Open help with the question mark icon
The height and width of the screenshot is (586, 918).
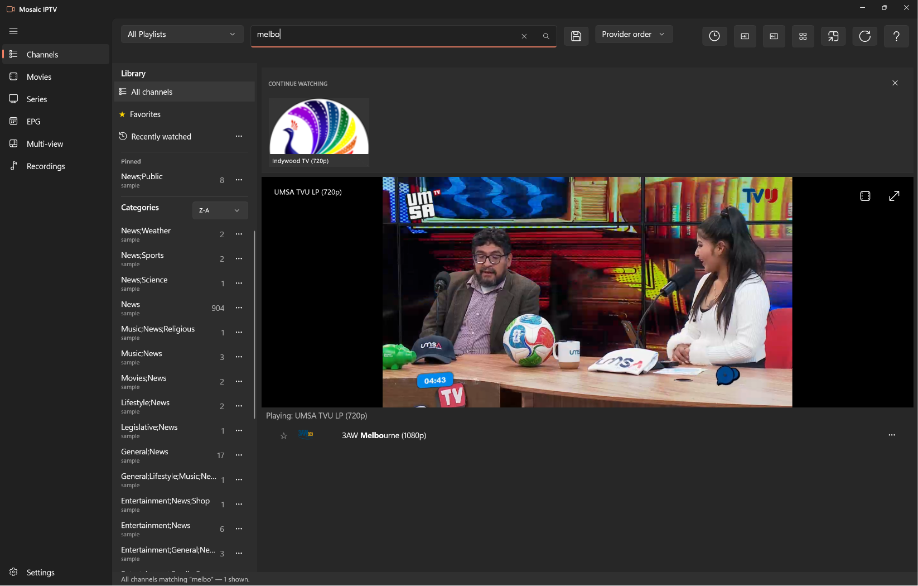click(896, 36)
